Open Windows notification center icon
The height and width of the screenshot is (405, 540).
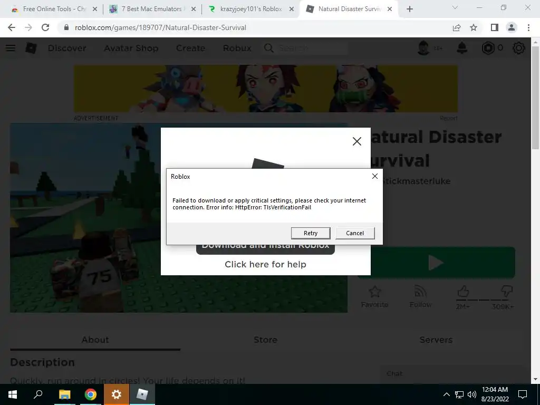[x=523, y=394]
